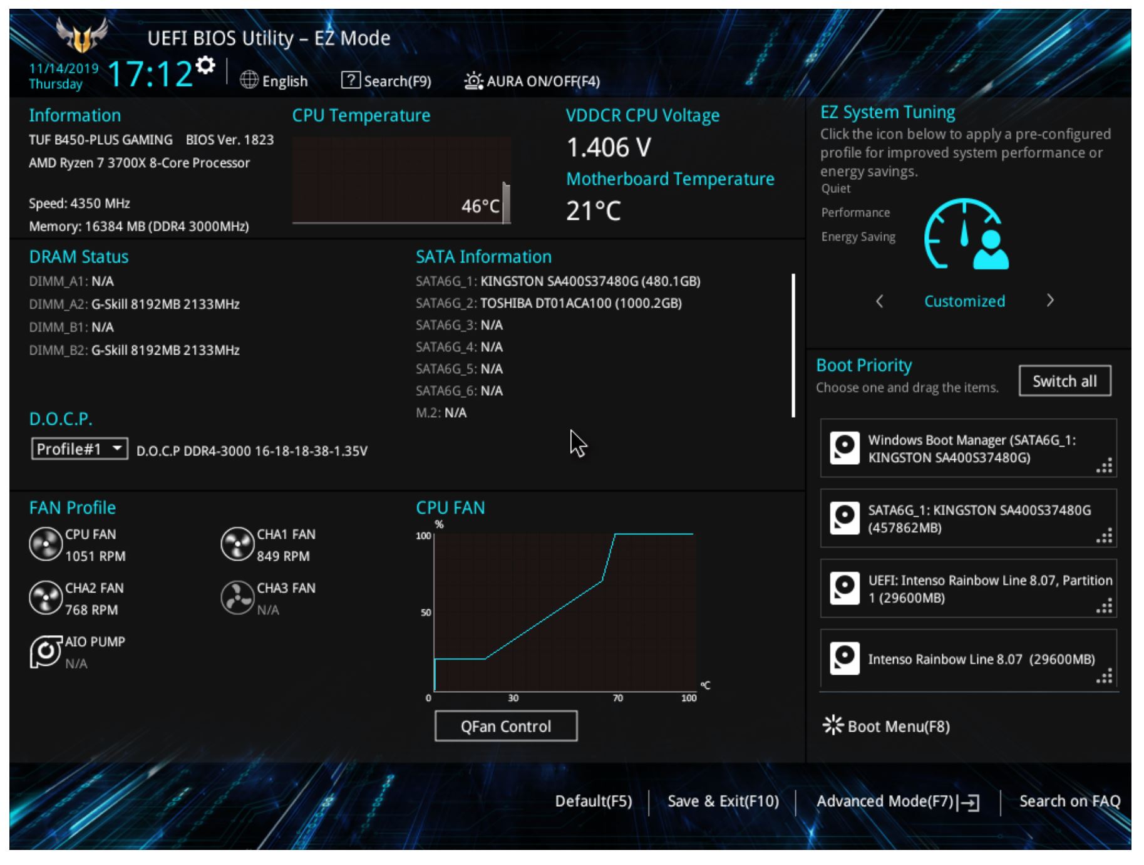Open Search(F9) text label

tap(398, 81)
